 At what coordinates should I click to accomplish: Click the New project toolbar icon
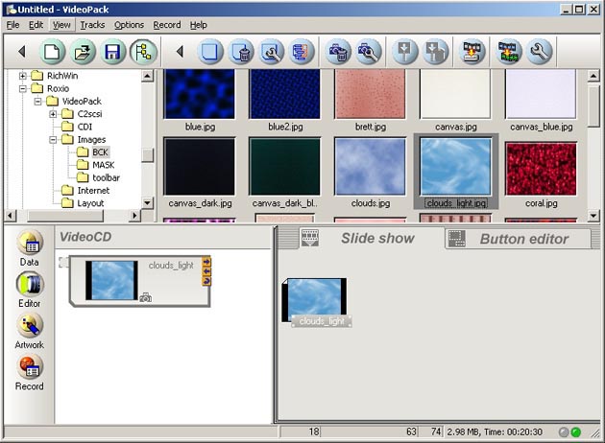coord(52,51)
